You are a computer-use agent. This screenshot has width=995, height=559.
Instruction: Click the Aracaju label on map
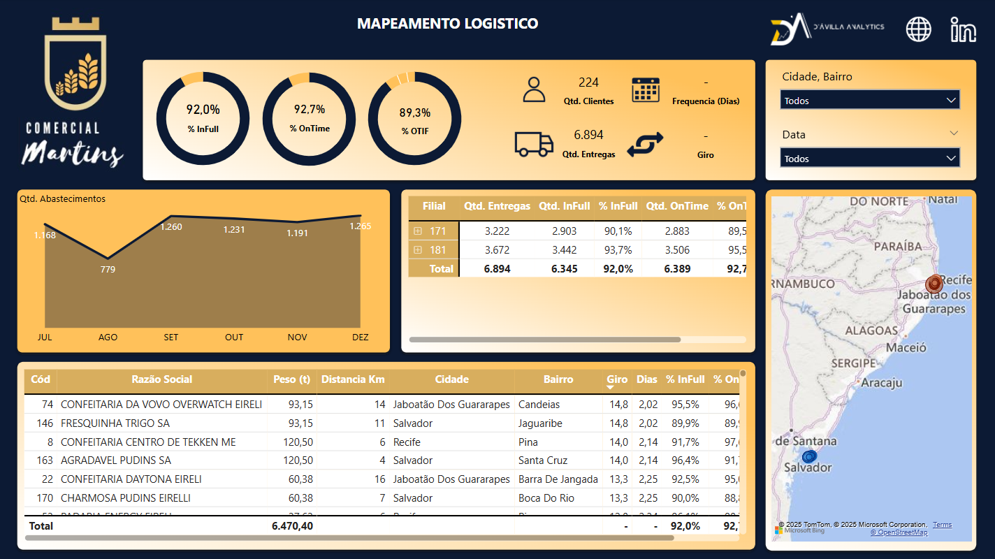pos(882,383)
